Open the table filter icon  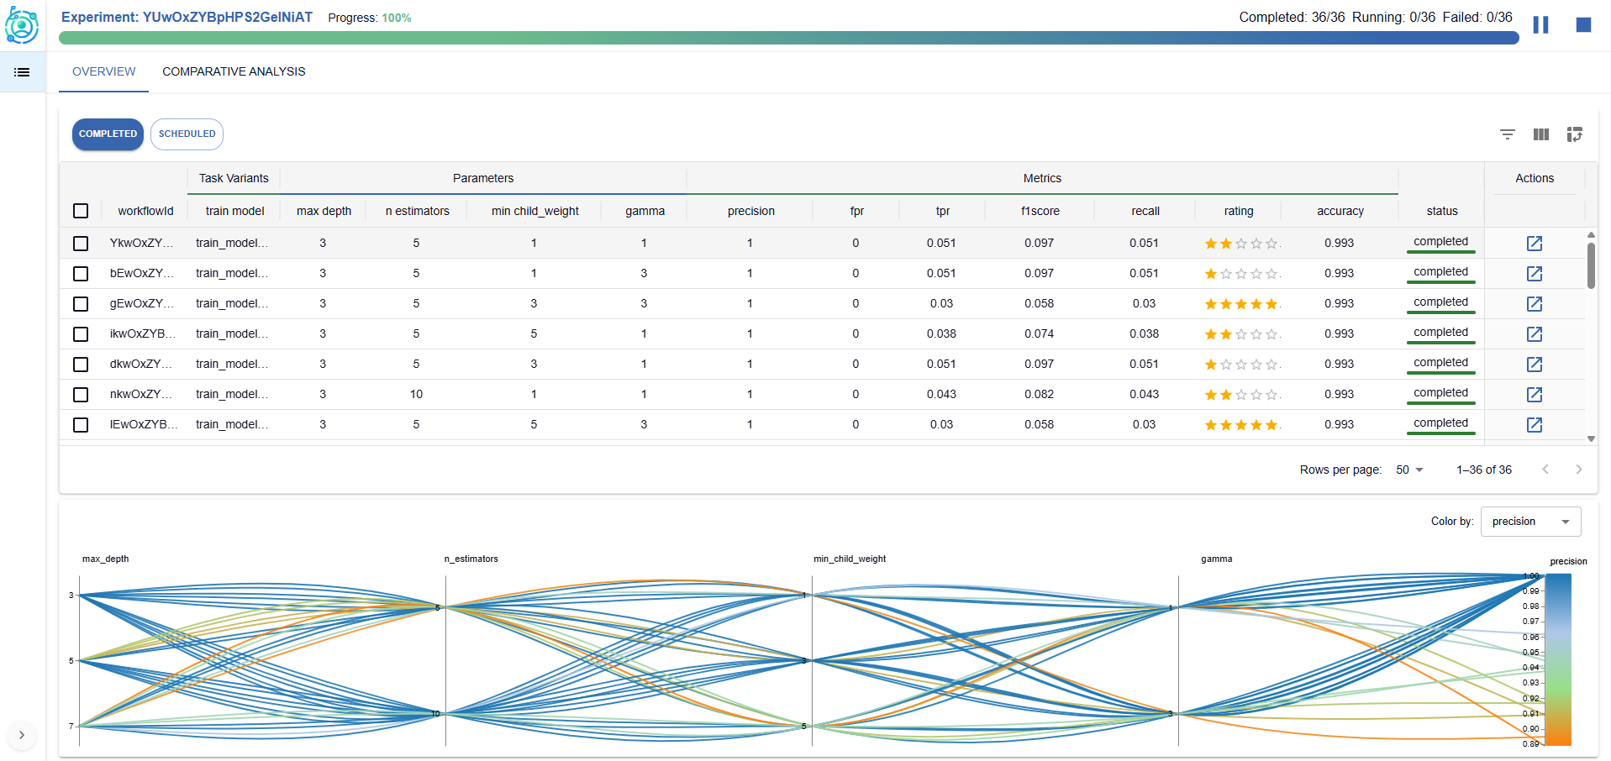pyautogui.click(x=1508, y=134)
